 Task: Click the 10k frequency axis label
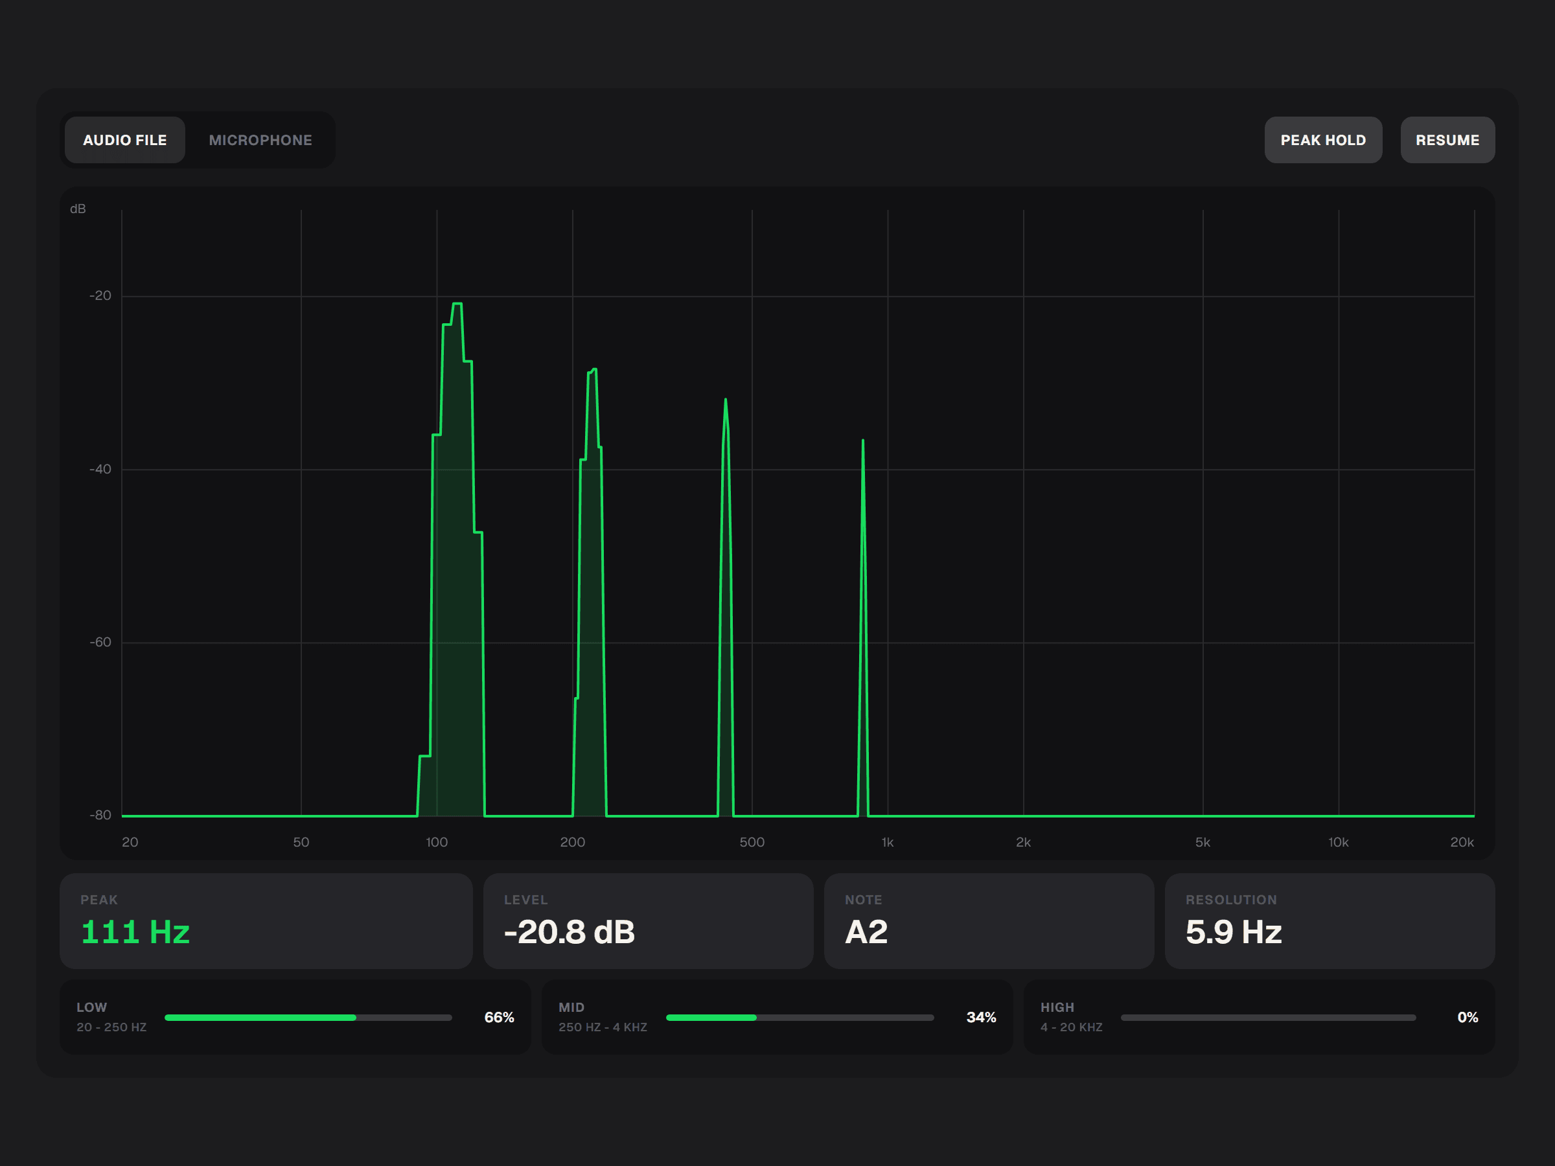click(x=1339, y=842)
